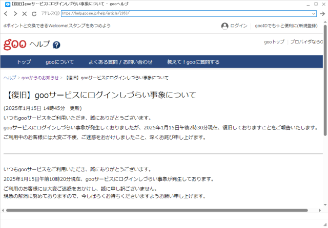Click the user avatar login icon
328x228 pixels.
pos(224,26)
